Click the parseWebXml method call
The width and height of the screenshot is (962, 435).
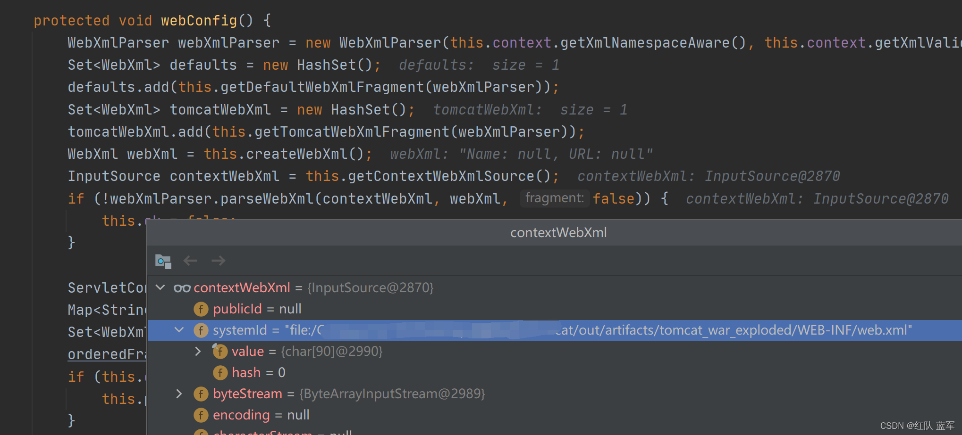click(x=267, y=198)
